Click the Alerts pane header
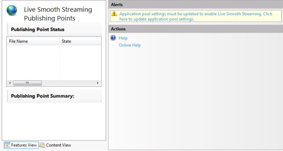This screenshot has width=283, height=151. coord(196,5)
